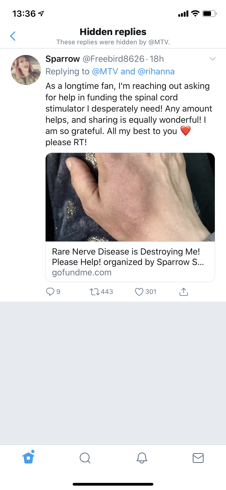Like the tweet with the heart icon
The width and height of the screenshot is (226, 490).
[x=139, y=292]
